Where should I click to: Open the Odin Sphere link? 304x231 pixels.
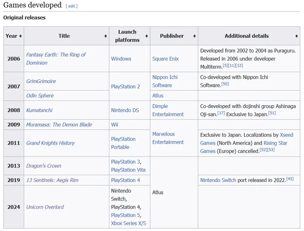(x=40, y=95)
